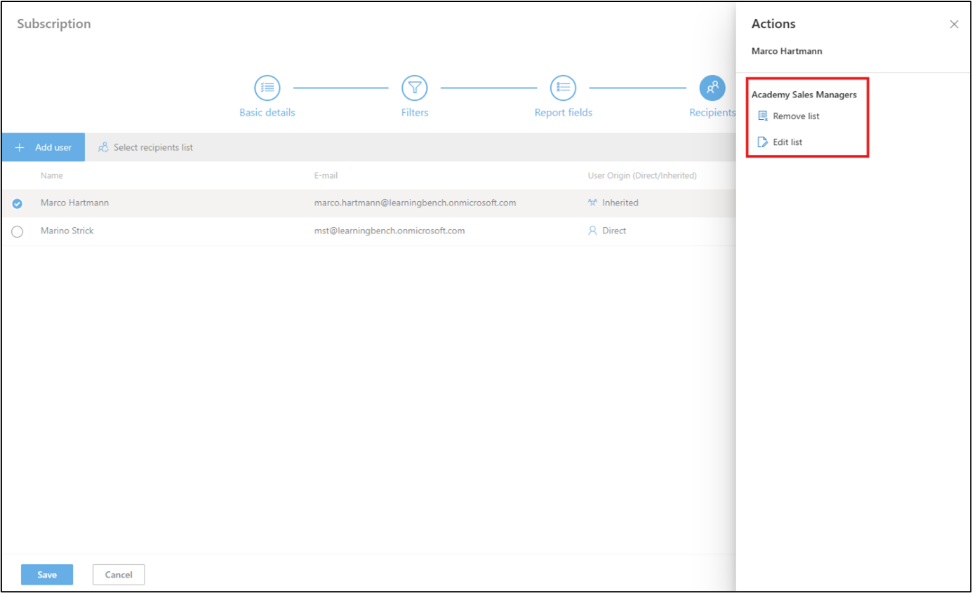Viewport: 972px width, 593px height.
Task: Click the Filters funnel step icon
Action: 414,88
